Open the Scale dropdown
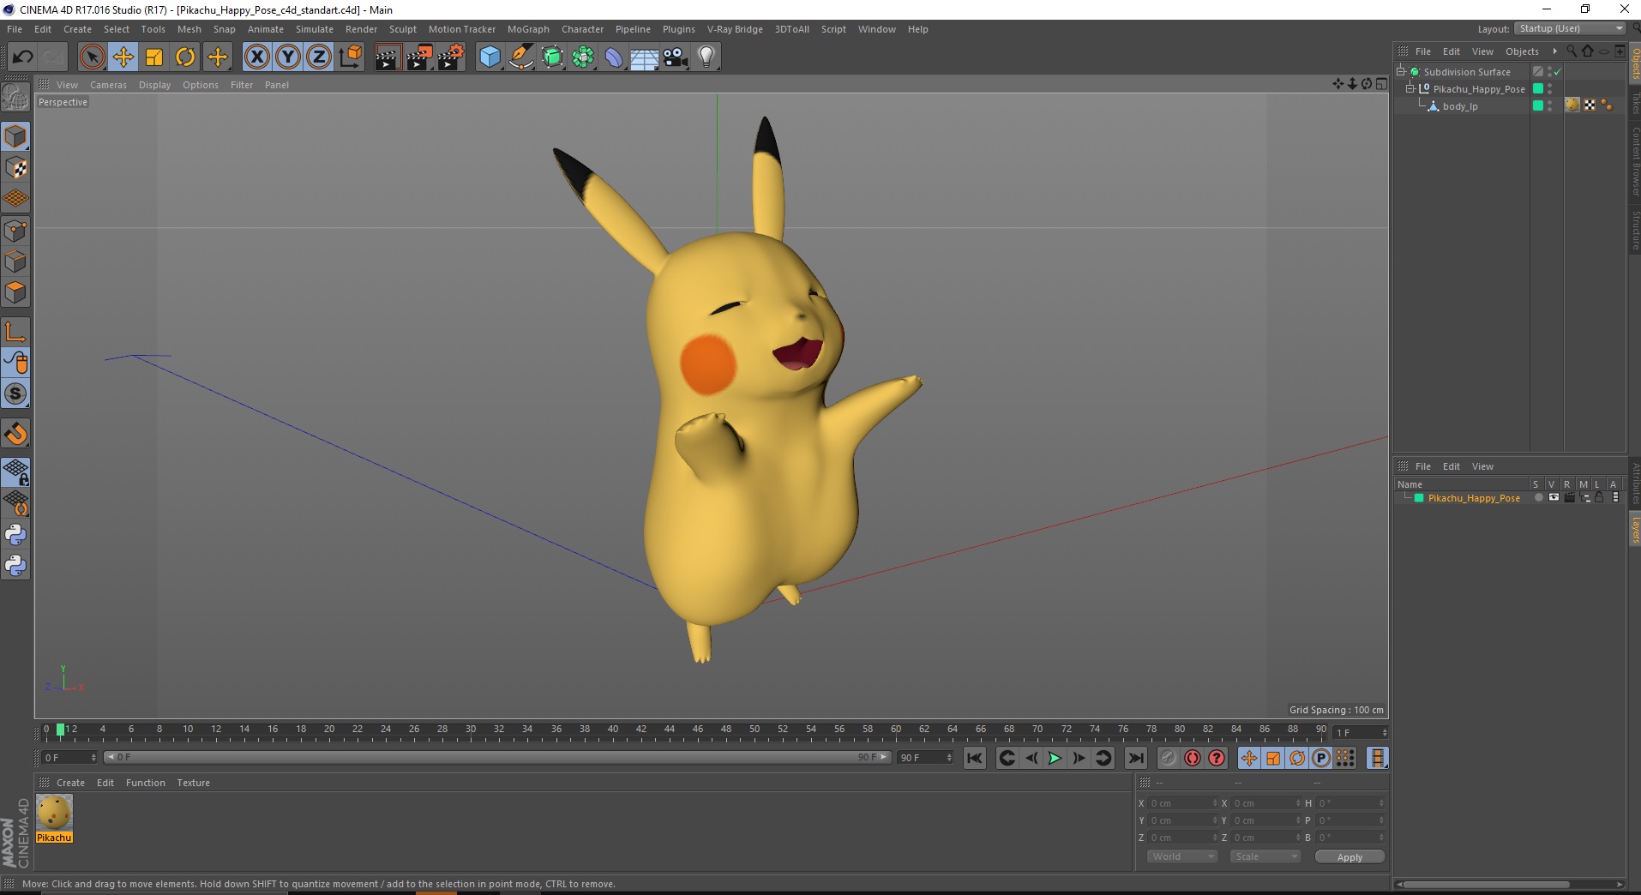Image resolution: width=1641 pixels, height=895 pixels. click(1265, 856)
